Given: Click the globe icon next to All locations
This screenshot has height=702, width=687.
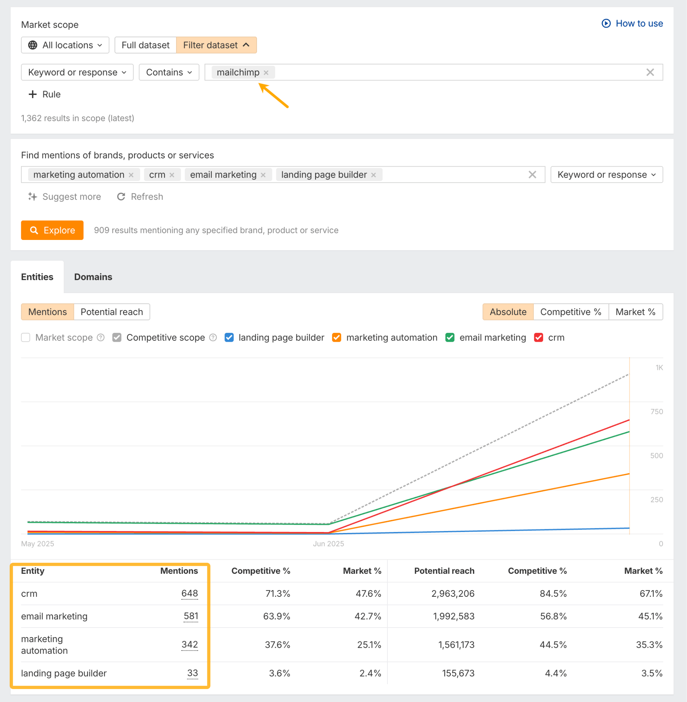Looking at the screenshot, I should [x=33, y=45].
